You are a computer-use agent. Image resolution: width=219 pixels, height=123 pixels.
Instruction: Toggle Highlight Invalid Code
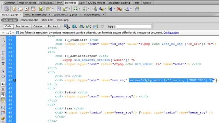click(x=3, y=89)
